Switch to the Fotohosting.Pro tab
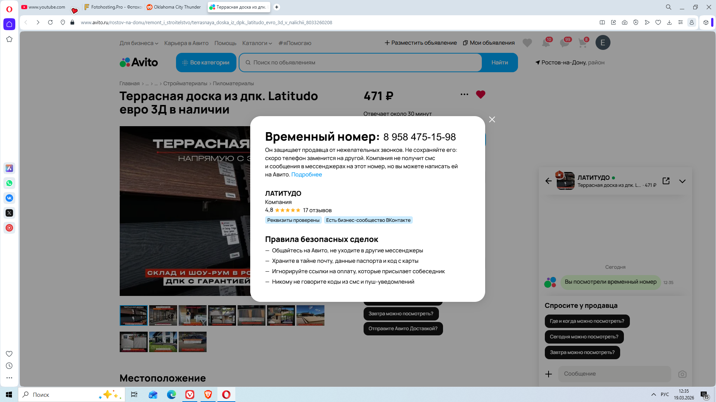Viewport: 716px width, 402px height. [x=113, y=7]
